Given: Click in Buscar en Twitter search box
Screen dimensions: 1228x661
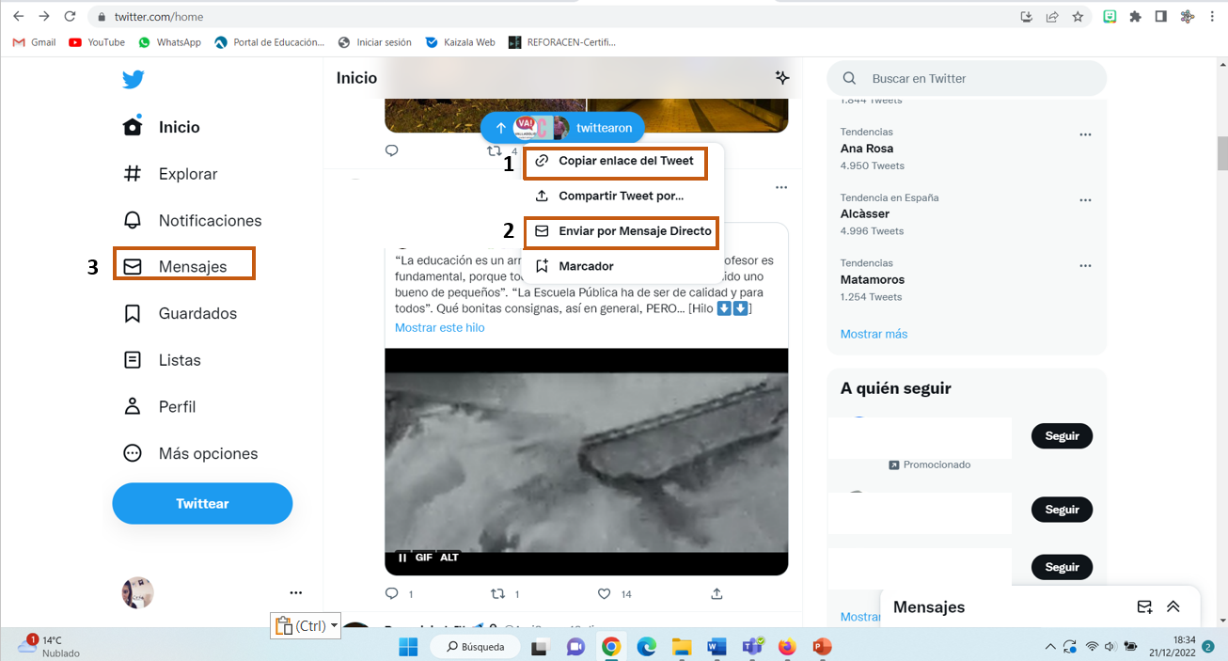Looking at the screenshot, I should pyautogui.click(x=967, y=79).
